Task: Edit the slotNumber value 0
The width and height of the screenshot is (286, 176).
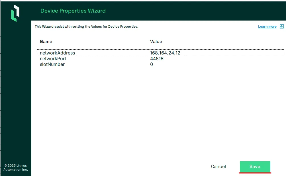Action: [x=151, y=64]
